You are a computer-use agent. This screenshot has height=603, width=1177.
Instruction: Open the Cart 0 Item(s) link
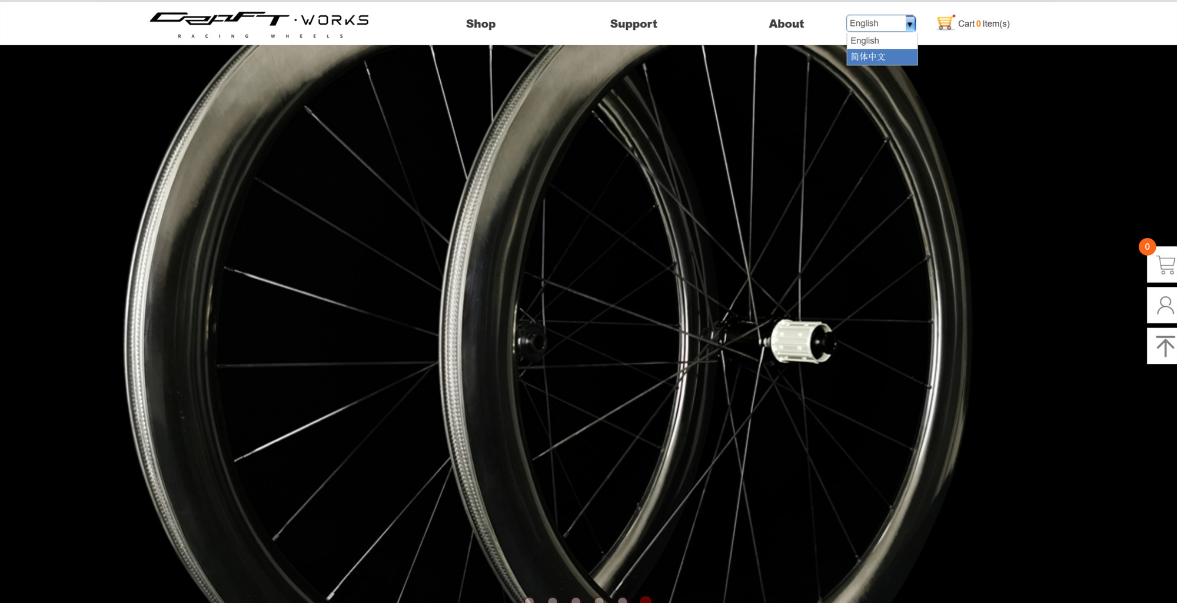pyautogui.click(x=983, y=24)
